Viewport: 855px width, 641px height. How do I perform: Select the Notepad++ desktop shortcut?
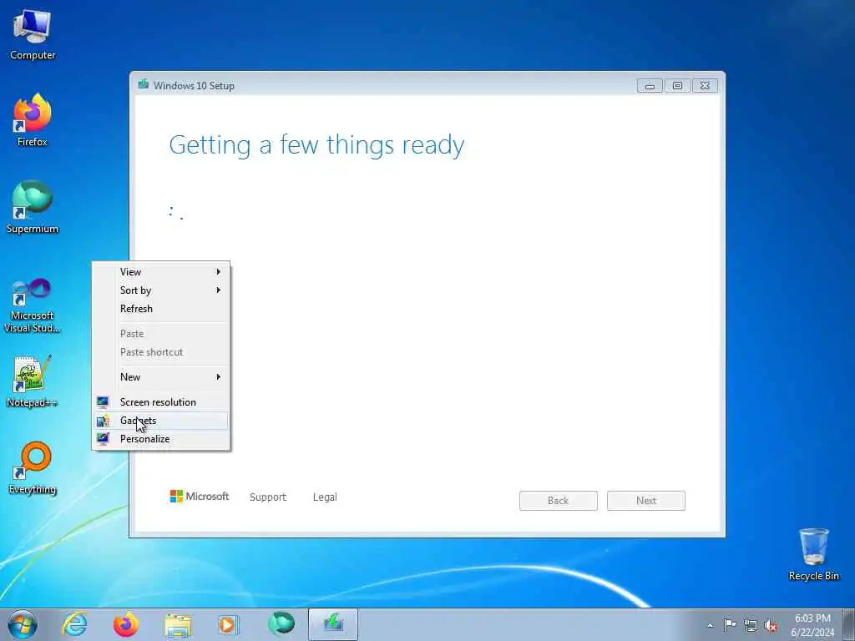coord(33,381)
